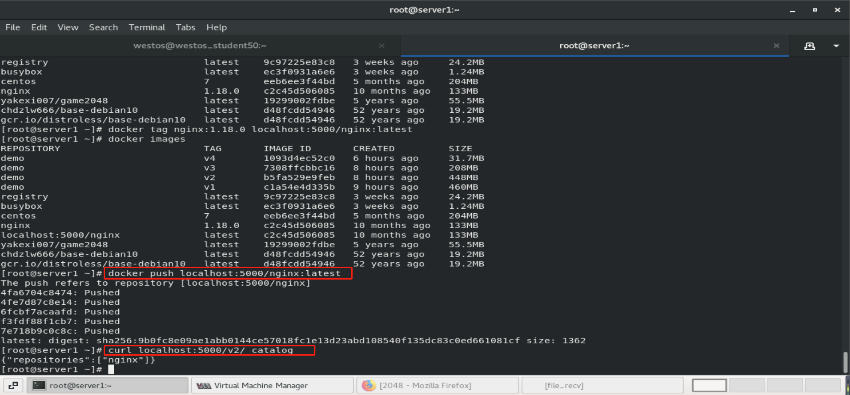This screenshot has width=850, height=395.
Task: Click the '6 hours ago' created value
Action: coord(386,158)
